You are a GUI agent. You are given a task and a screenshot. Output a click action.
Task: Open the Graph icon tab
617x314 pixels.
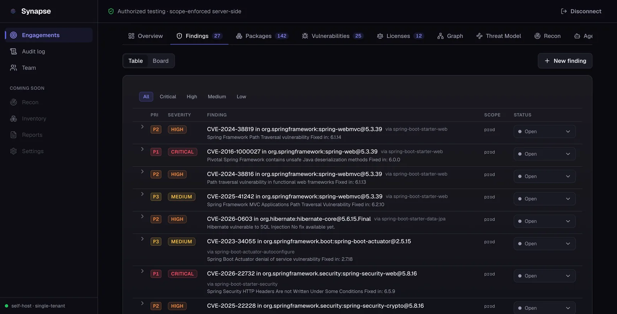(440, 36)
